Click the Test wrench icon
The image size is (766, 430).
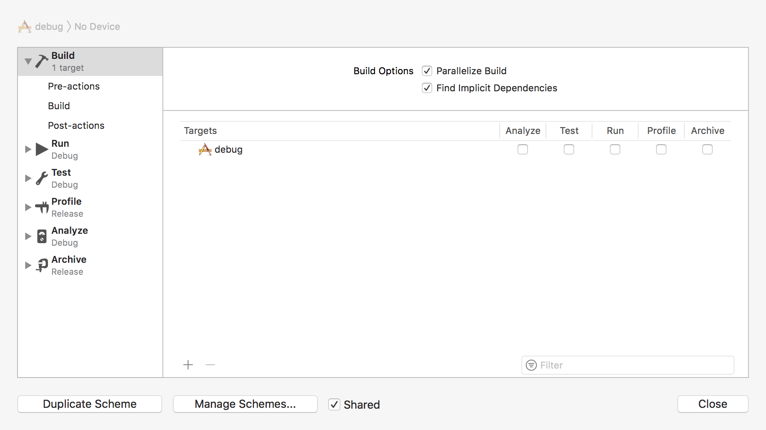coord(41,178)
